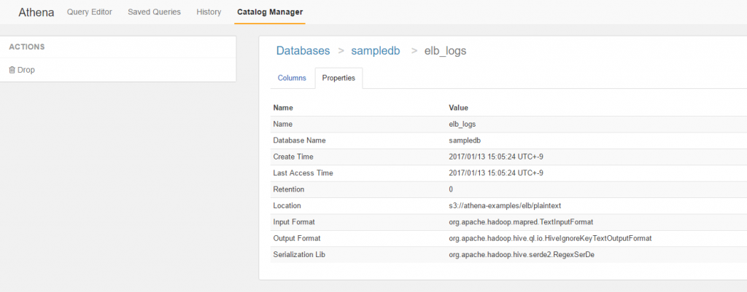Click the Drop action

coord(22,70)
